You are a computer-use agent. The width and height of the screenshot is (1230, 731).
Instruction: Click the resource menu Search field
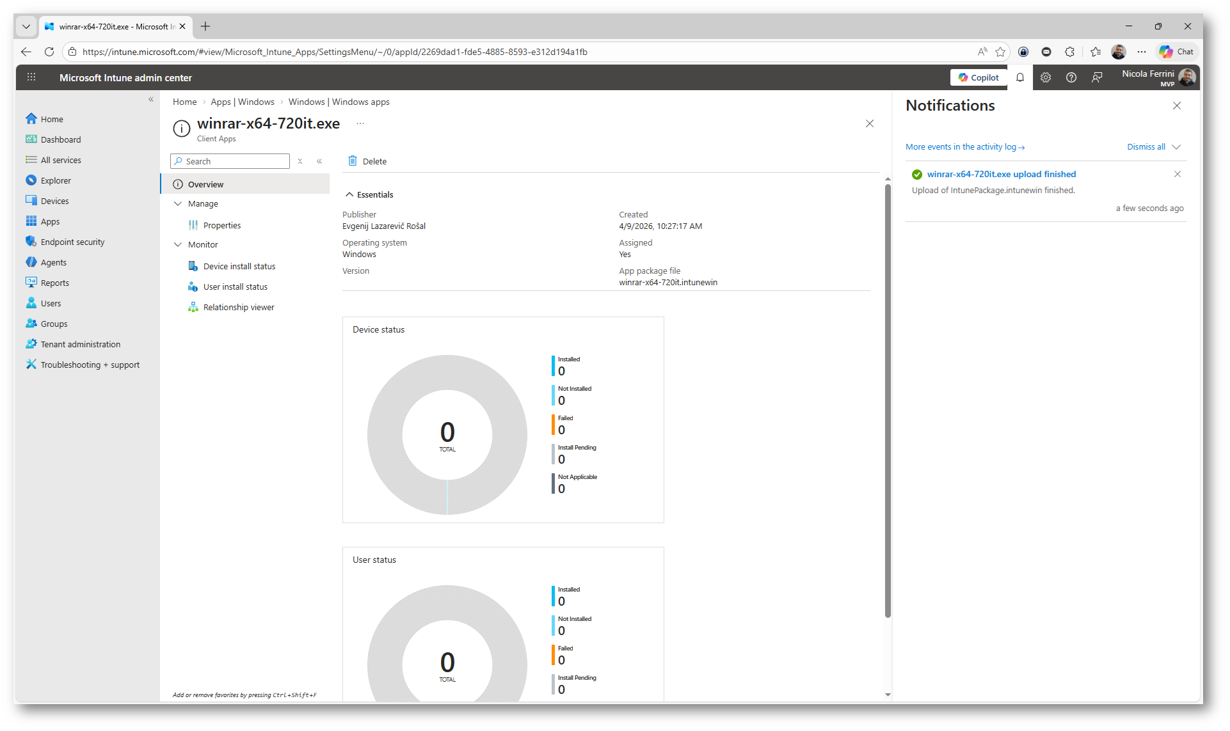pos(235,161)
